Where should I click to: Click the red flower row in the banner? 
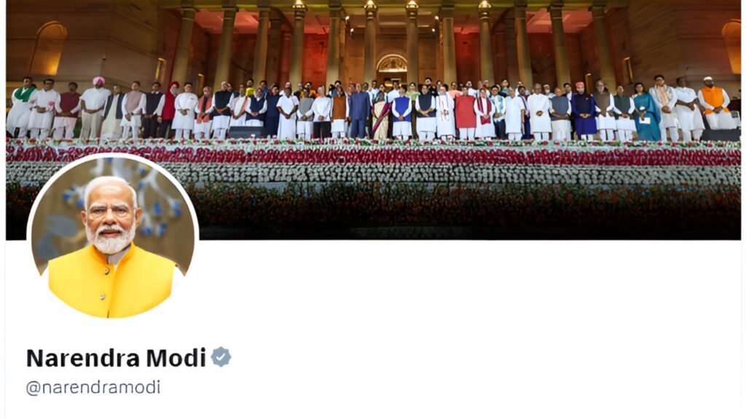point(373,155)
